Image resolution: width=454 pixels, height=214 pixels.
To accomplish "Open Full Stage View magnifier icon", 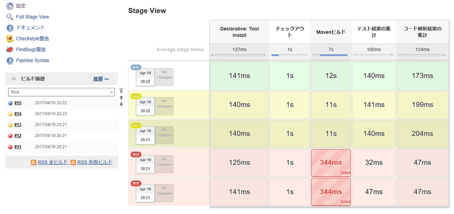I will pyautogui.click(x=10, y=17).
